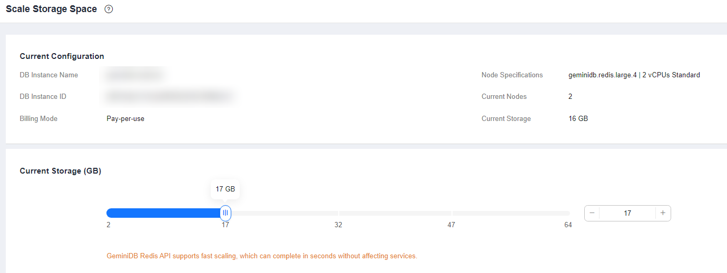Increase storage using the plus button
727x273 pixels.
click(663, 213)
